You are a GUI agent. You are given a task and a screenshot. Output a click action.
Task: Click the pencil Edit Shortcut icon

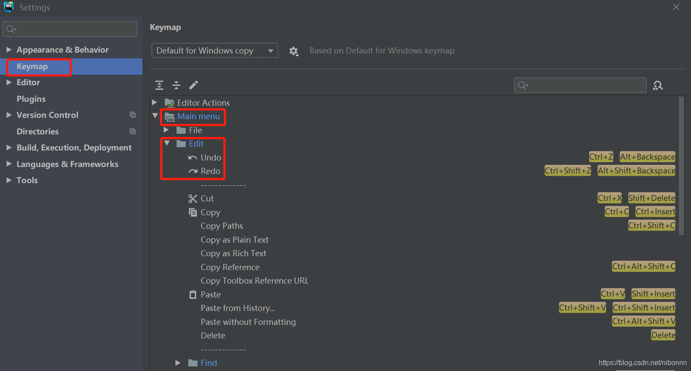tap(194, 85)
